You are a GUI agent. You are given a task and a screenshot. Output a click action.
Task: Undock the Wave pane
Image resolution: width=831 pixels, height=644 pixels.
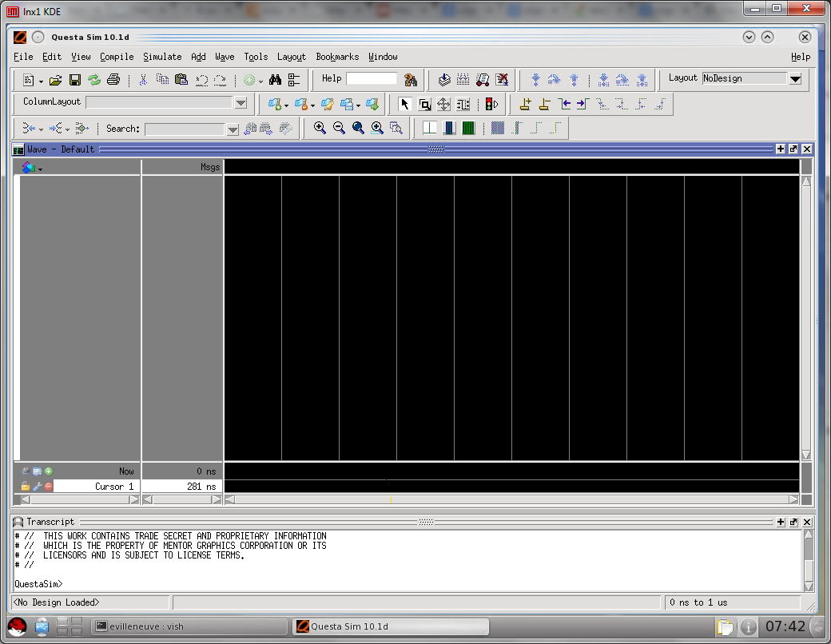point(793,149)
